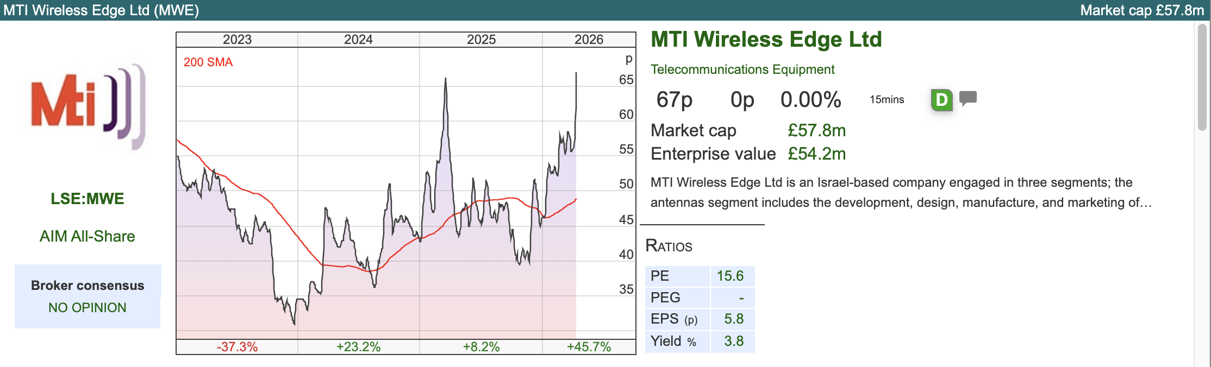1211x367 pixels.
Task: Click the -37.3% yearly return cell
Action: [238, 347]
